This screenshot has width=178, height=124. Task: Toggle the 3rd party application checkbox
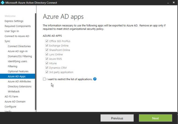pyautogui.click(x=47, y=72)
